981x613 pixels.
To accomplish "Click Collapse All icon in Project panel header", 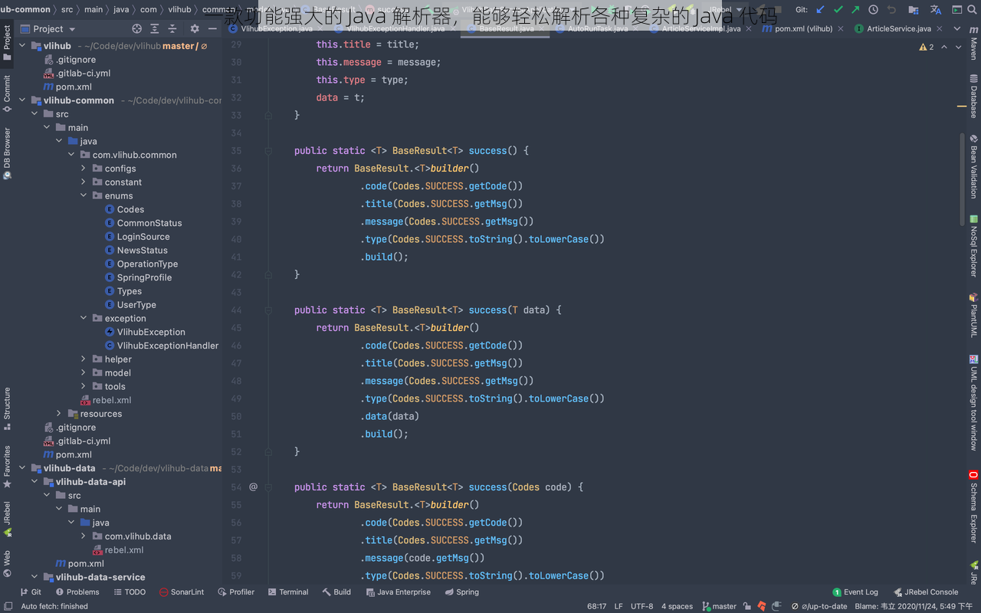I will click(172, 28).
